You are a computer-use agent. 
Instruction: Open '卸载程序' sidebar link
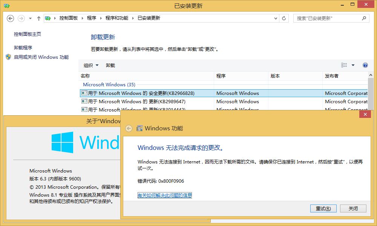tap(23, 47)
